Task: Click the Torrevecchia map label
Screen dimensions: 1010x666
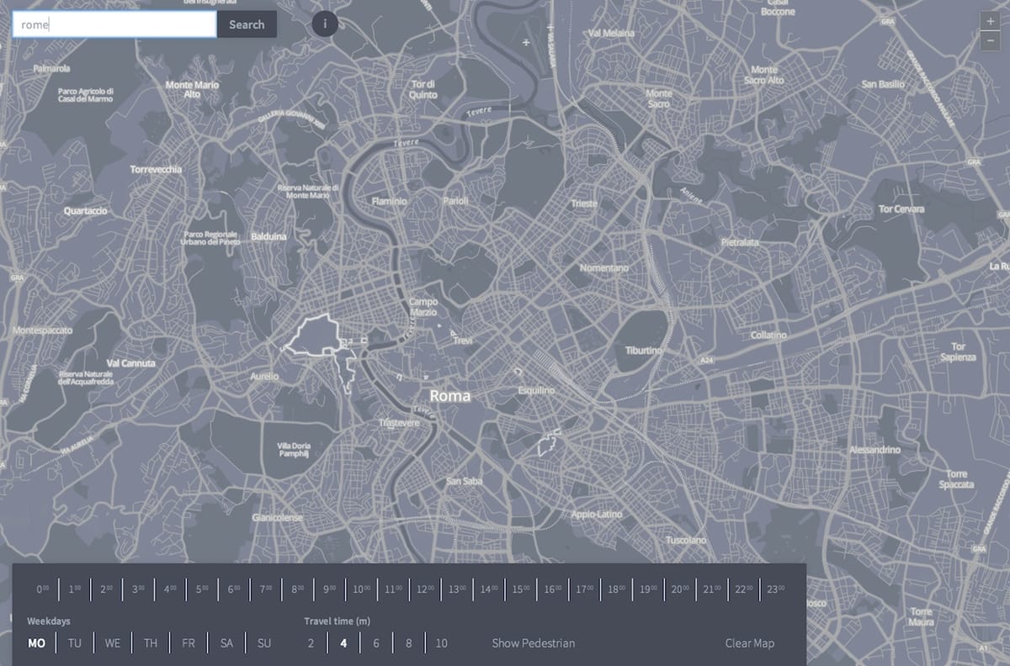Action: 156,169
